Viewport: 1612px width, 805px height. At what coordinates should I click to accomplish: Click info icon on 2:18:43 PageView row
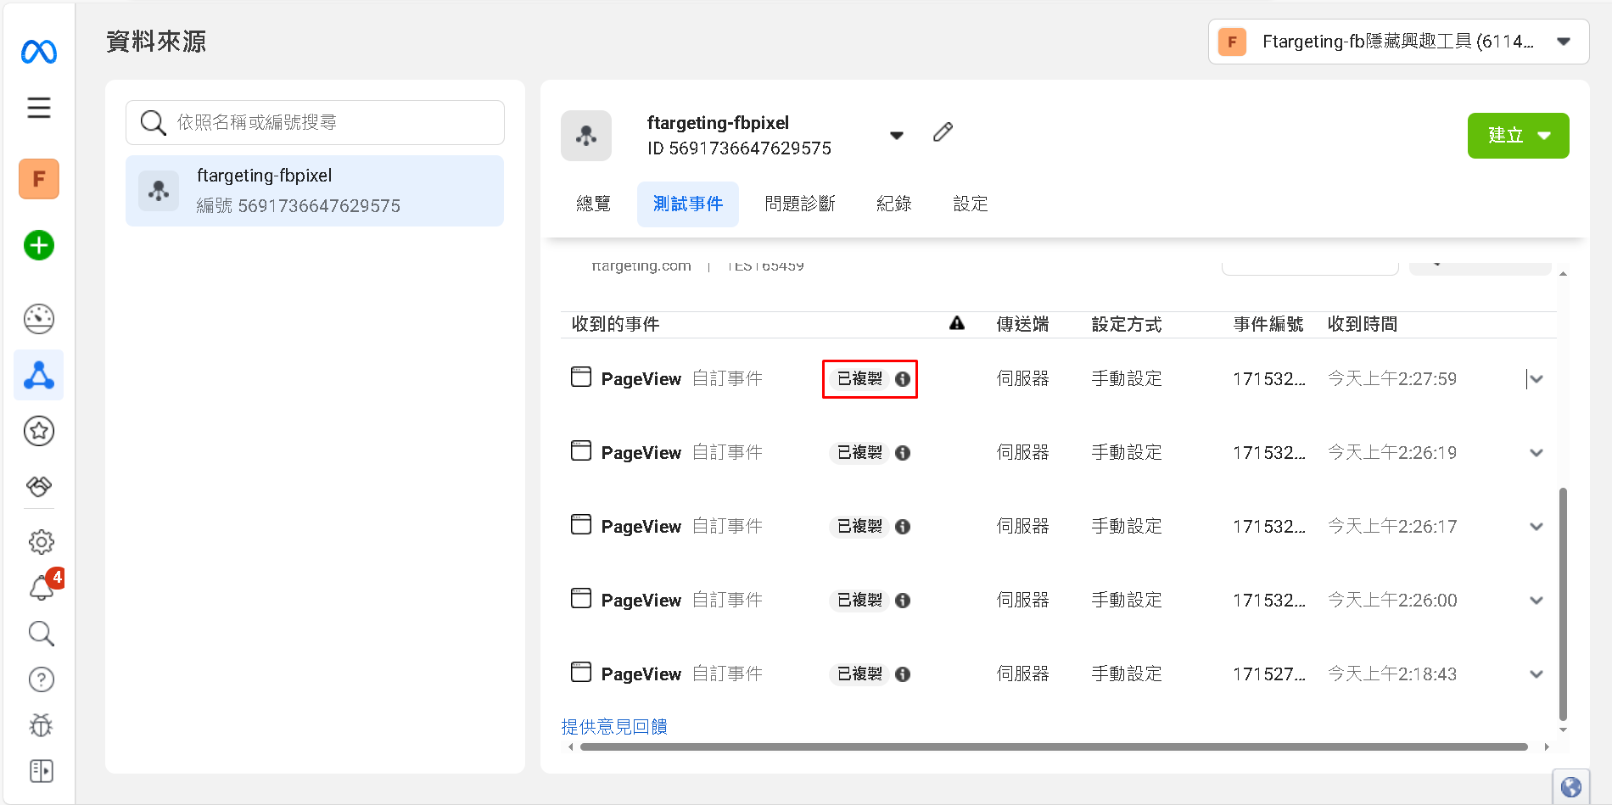(x=903, y=674)
